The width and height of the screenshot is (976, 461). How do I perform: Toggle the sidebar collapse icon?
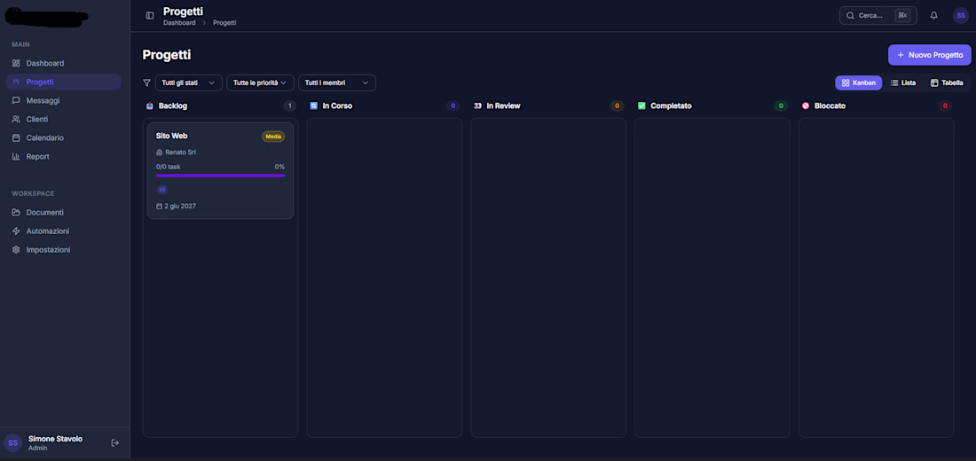click(x=150, y=15)
